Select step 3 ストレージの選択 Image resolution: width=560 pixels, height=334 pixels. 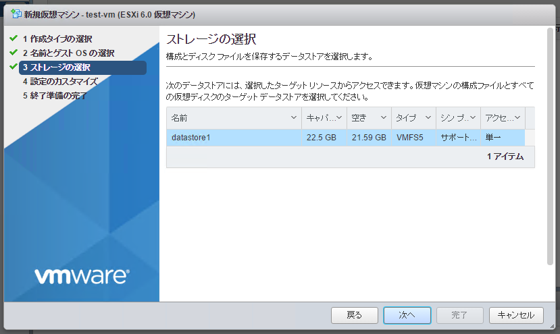(82, 67)
